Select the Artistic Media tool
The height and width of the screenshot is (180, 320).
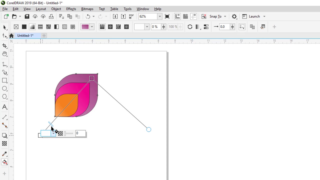tap(4, 72)
